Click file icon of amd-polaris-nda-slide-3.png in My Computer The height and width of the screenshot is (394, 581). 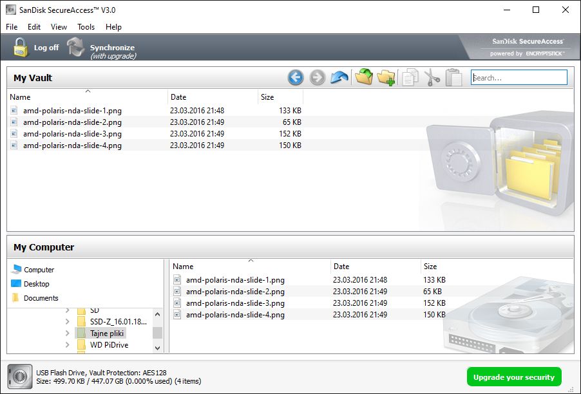[177, 303]
